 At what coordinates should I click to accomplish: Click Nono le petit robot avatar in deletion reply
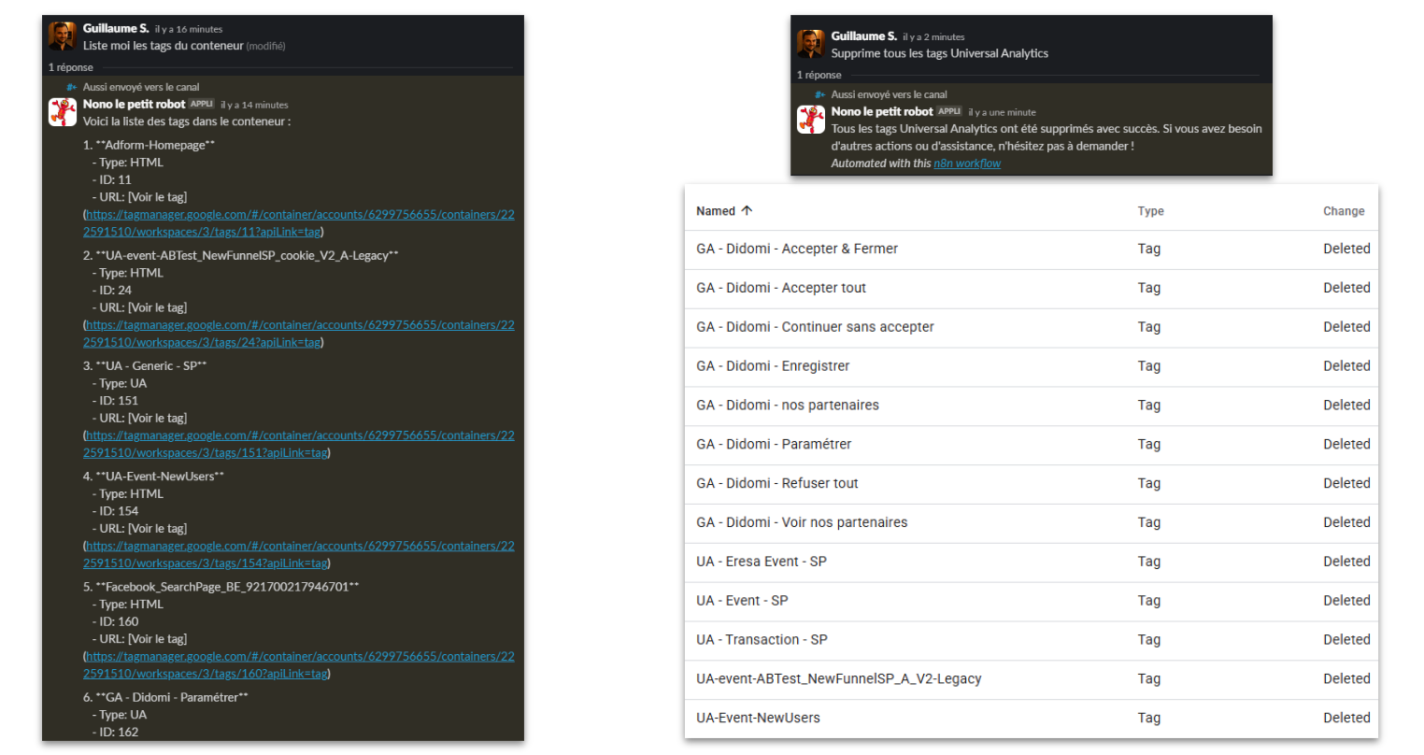coord(810,119)
